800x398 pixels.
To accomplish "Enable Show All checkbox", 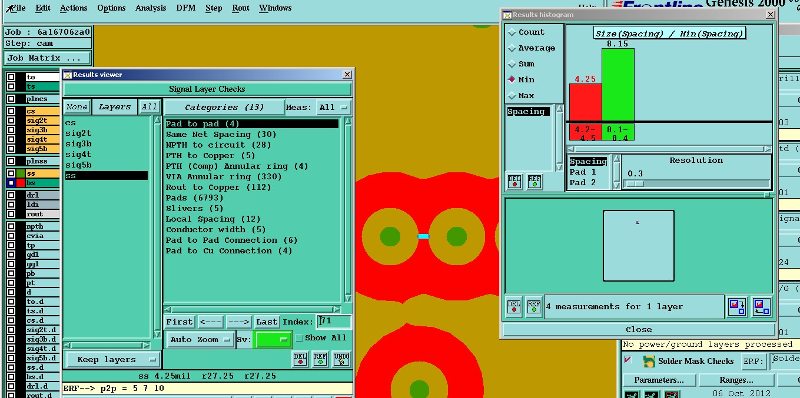I will (x=299, y=338).
